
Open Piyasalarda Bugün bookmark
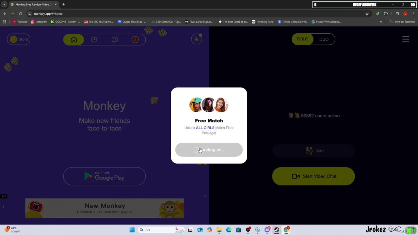(199, 22)
